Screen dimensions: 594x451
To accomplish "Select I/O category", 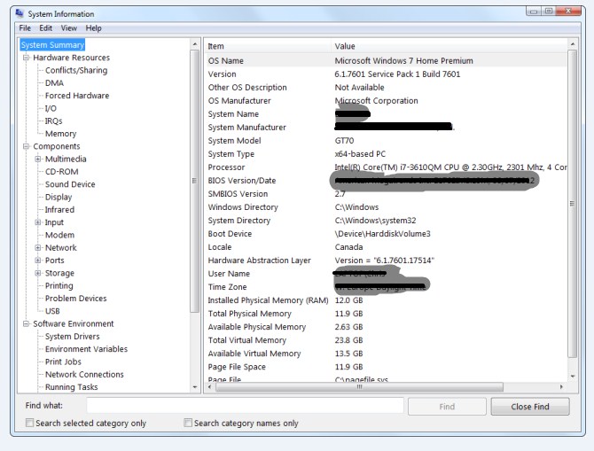I will 51,108.
